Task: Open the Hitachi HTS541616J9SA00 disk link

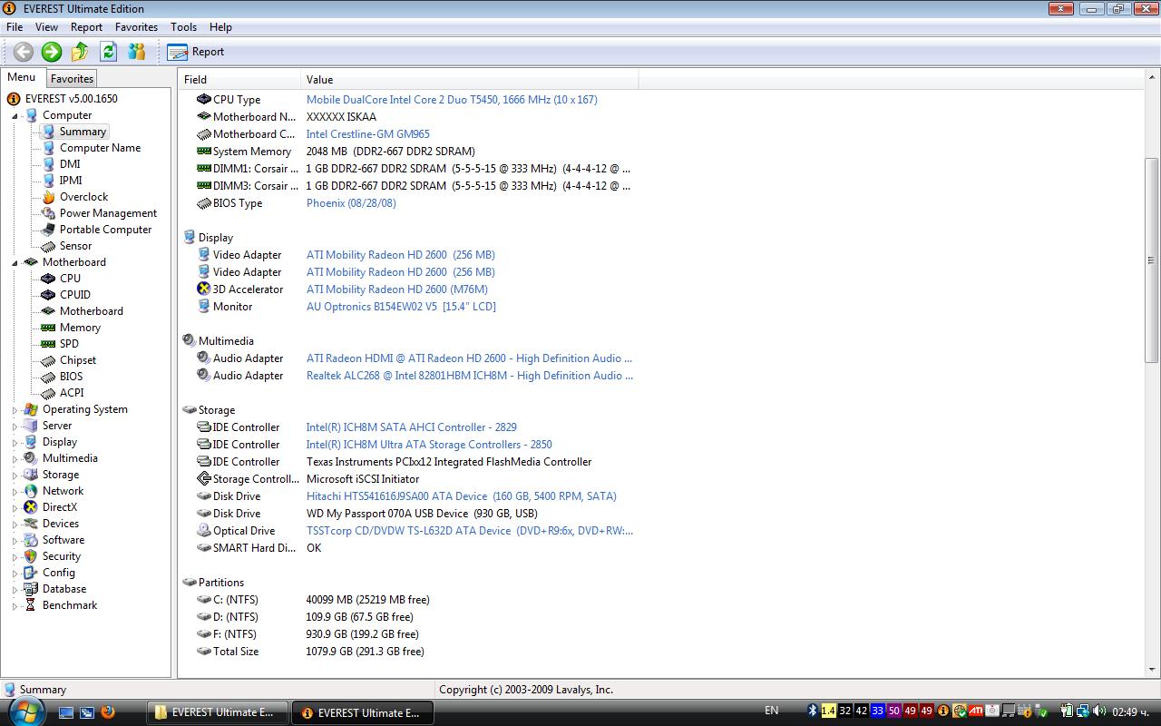Action: point(462,496)
